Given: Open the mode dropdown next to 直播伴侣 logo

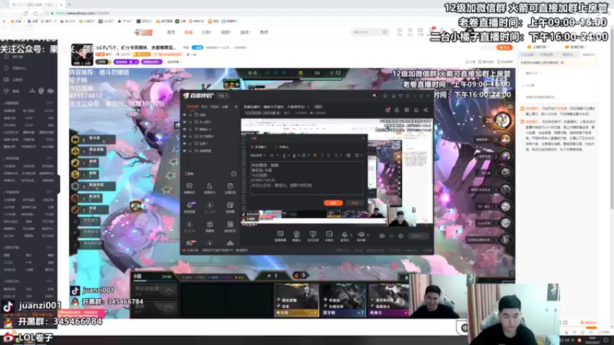Looking at the screenshot, I should [223, 96].
